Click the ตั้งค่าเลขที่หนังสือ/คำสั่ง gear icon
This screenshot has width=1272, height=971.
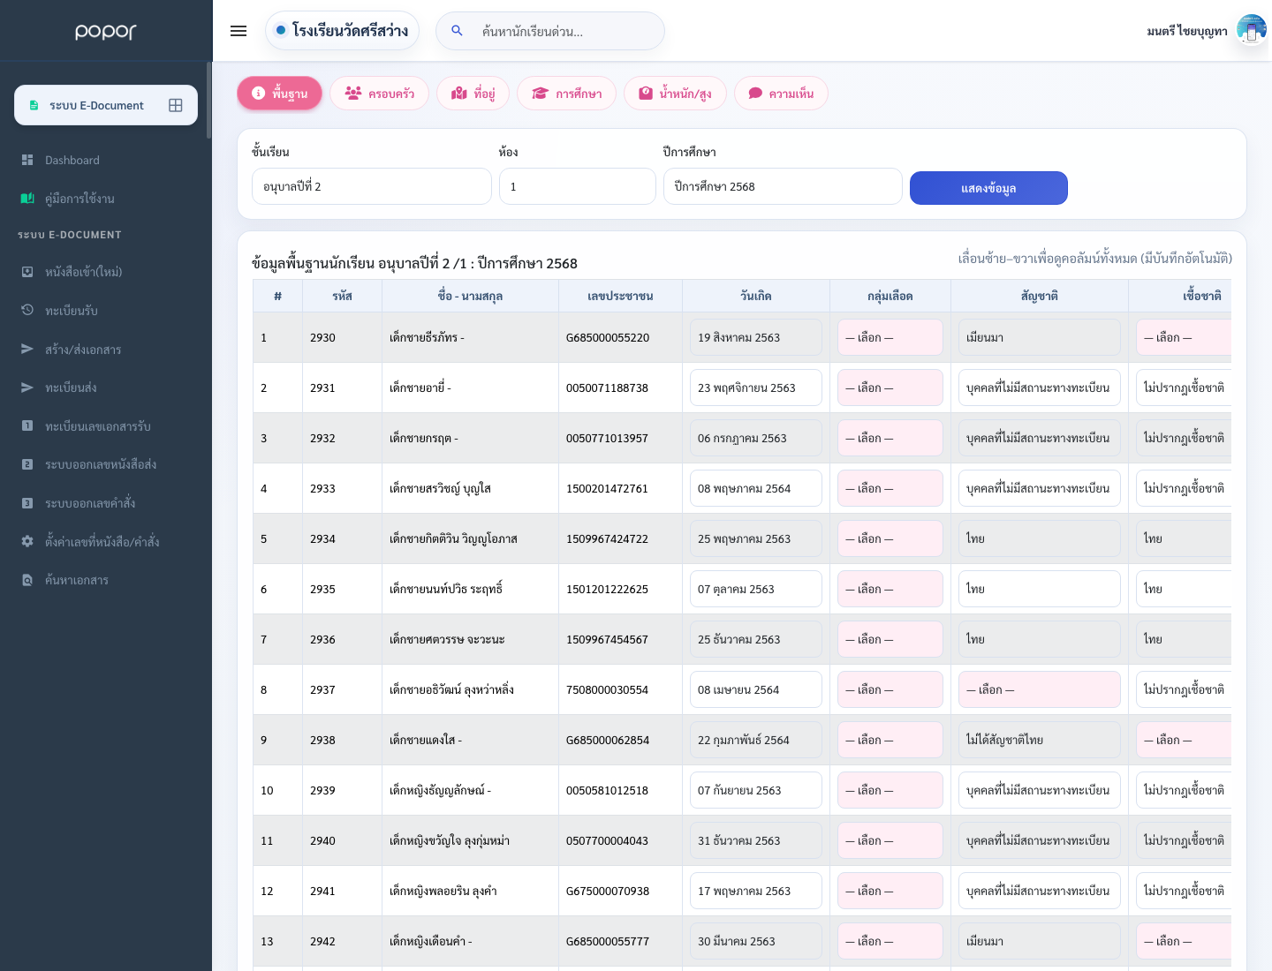tap(27, 541)
